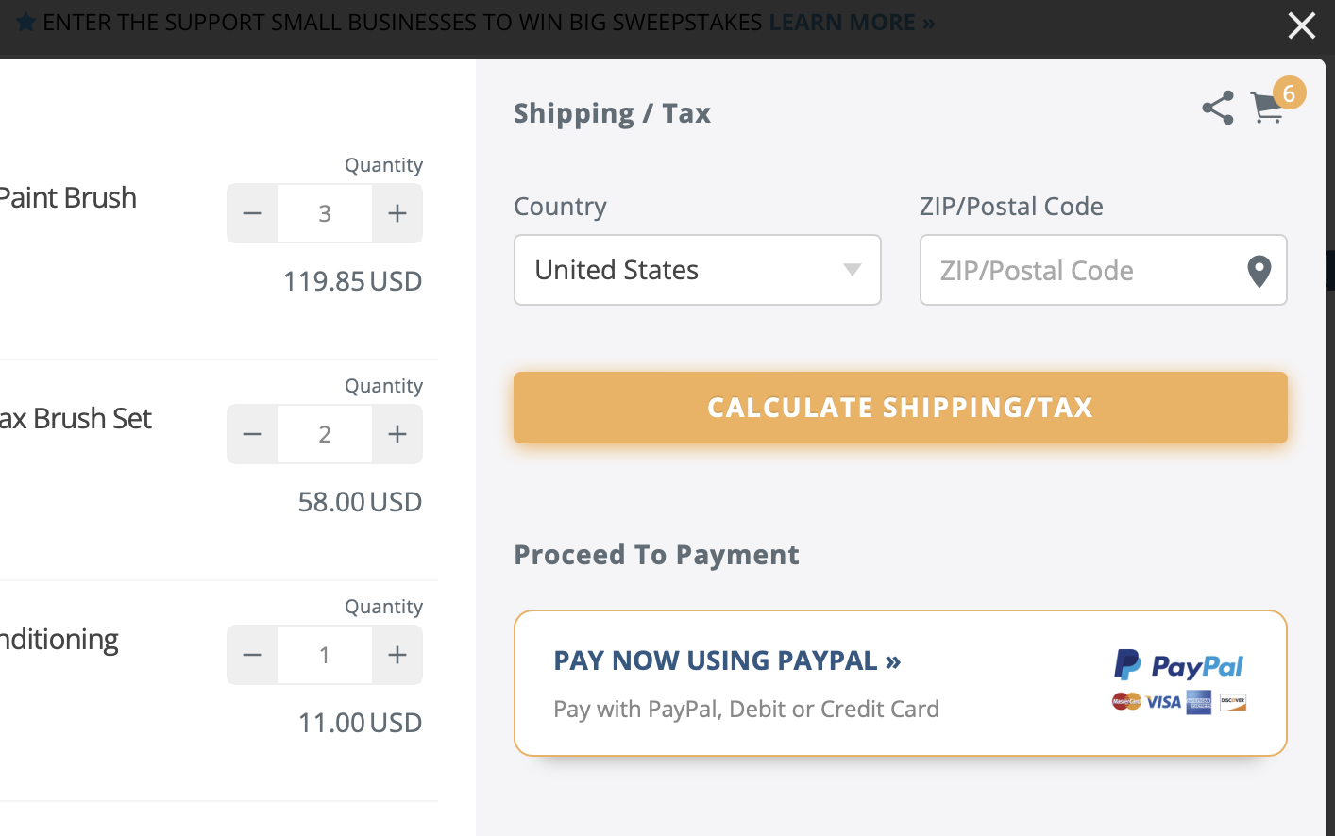Follow the Learn More sweepstakes link
Screen dimensions: 1335x836
[852, 22]
